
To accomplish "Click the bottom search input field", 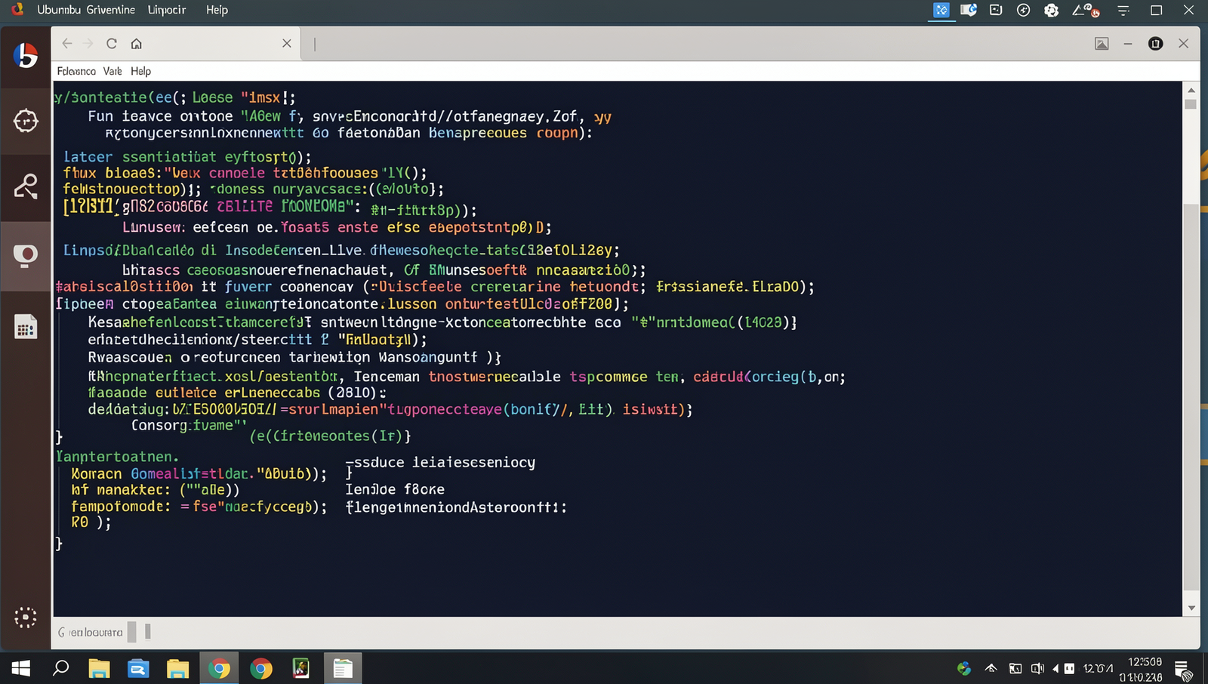I will point(89,632).
